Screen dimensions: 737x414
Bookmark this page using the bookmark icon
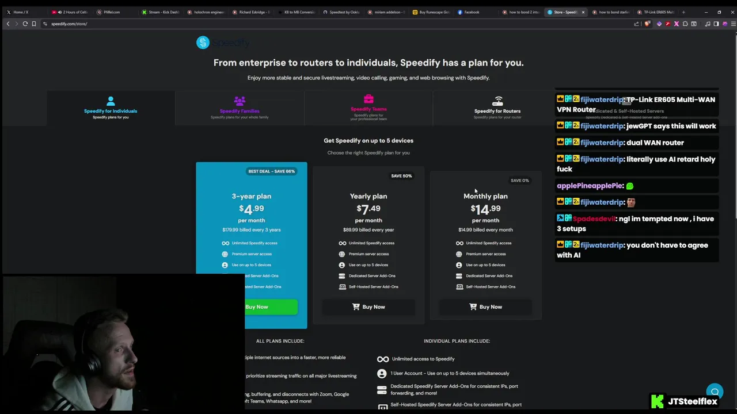[x=34, y=24]
